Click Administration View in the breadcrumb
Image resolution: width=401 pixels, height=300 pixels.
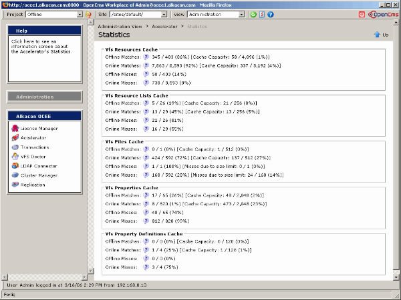coord(118,25)
